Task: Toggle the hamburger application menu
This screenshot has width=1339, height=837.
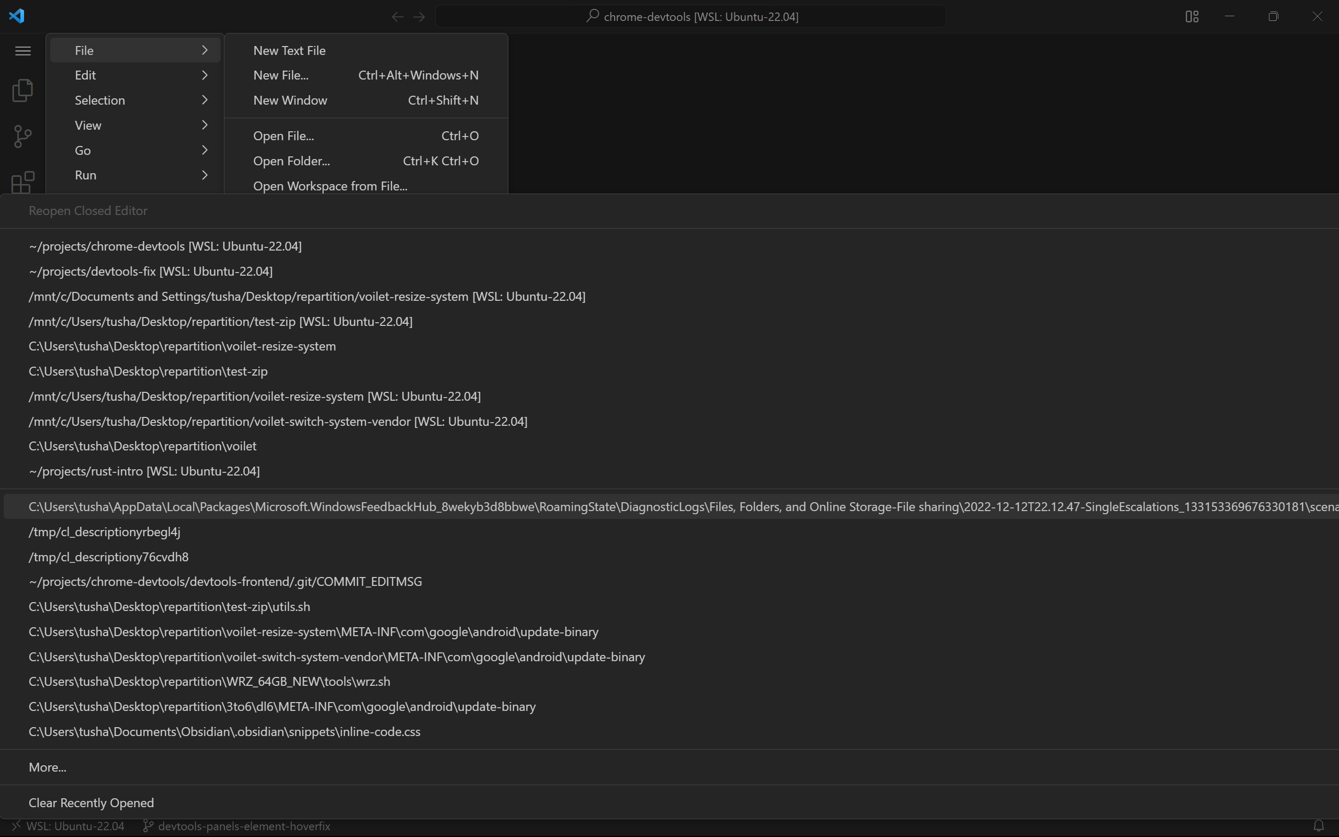Action: point(22,51)
